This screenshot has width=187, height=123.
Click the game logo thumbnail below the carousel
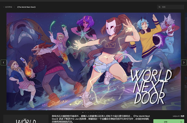(x=26, y=119)
